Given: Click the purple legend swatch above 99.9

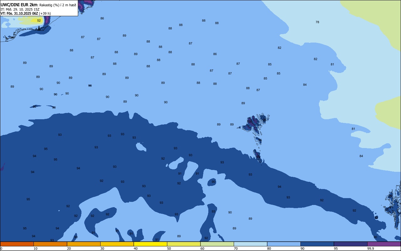Looking at the screenshot, I should tap(384, 244).
